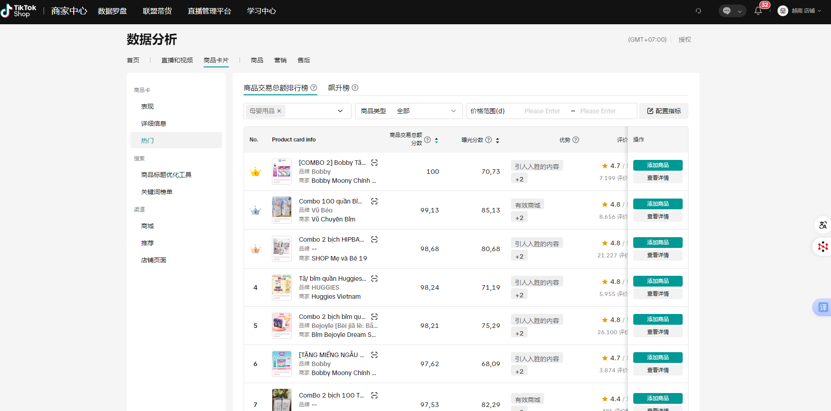The image size is (831, 411).
Task: Expand the 越南 店铺 store dropdown
Action: coord(807,11)
